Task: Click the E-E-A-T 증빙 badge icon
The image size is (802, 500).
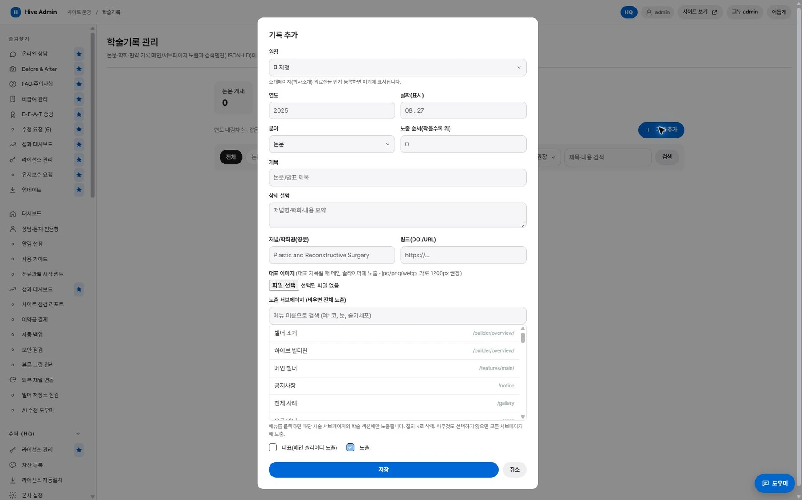Action: coord(13,114)
